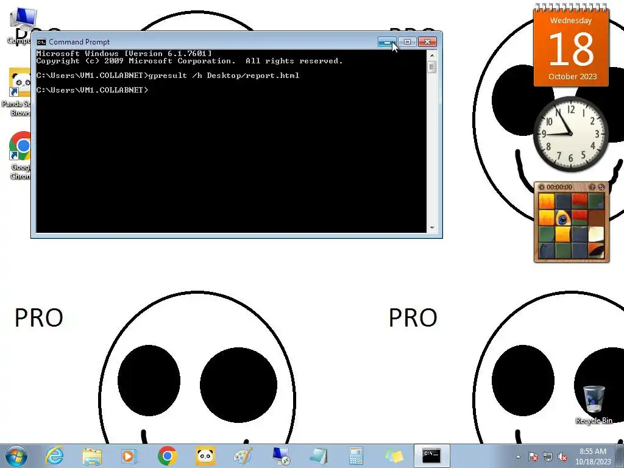Click the muted volume tray icon
Image resolution: width=624 pixels, height=468 pixels.
[562, 456]
